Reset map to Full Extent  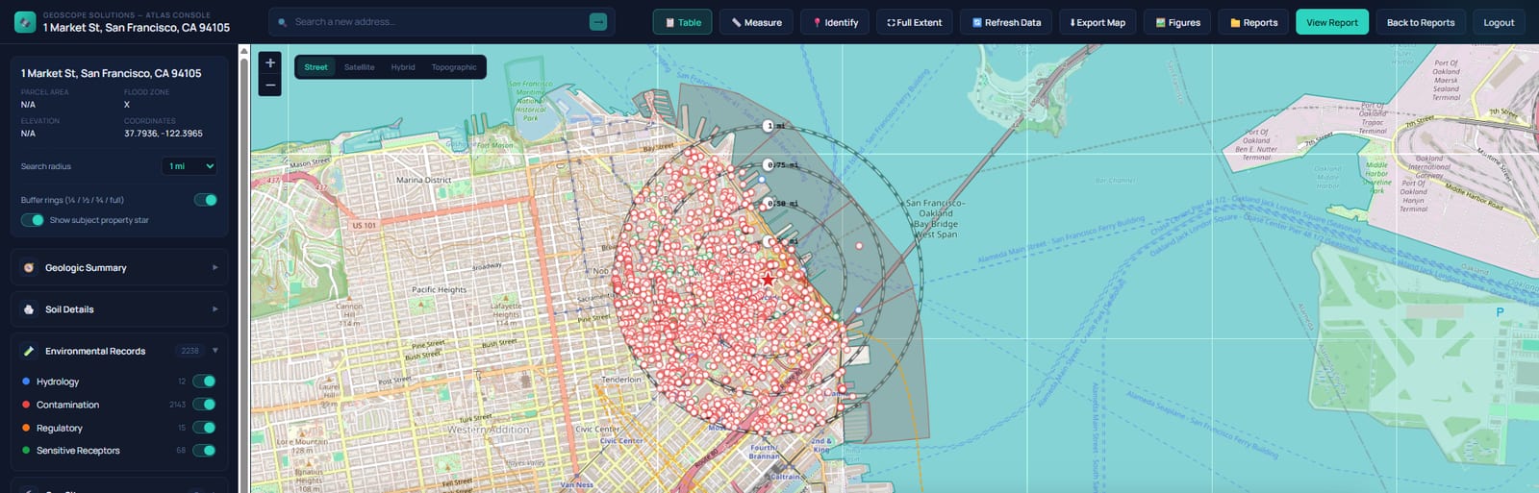tap(914, 22)
